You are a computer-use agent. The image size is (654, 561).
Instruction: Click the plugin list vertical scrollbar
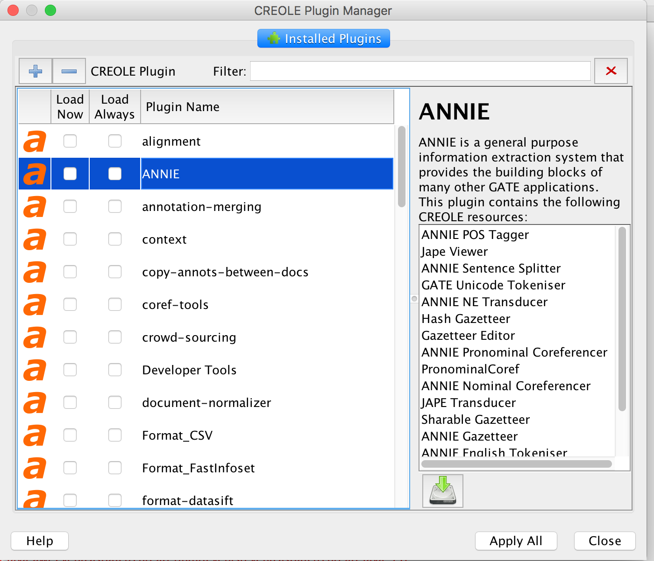click(401, 167)
